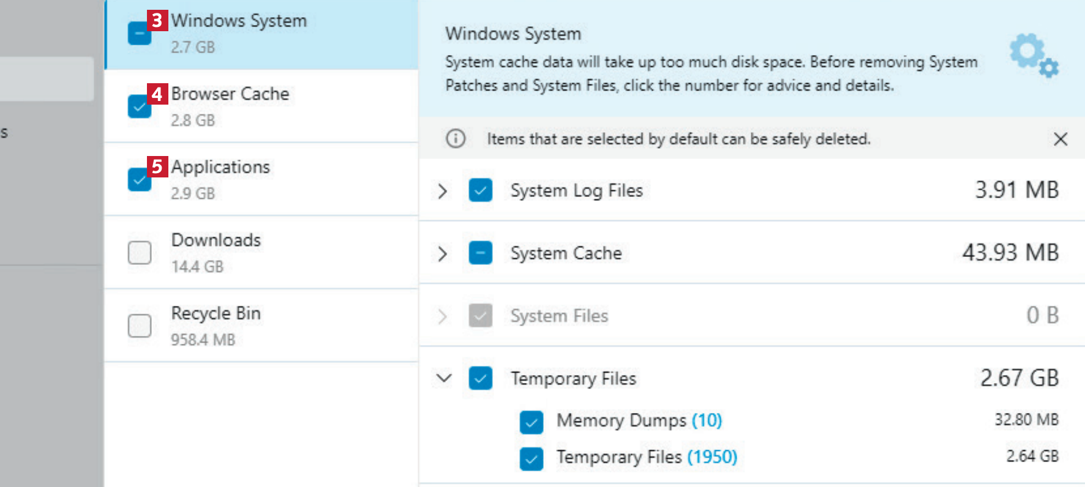
Task: Expand the System Cache row
Action: pyautogui.click(x=443, y=253)
